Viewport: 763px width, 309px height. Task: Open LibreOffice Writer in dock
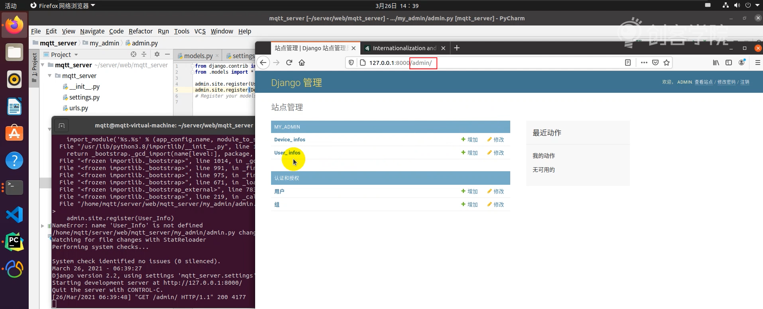click(14, 106)
